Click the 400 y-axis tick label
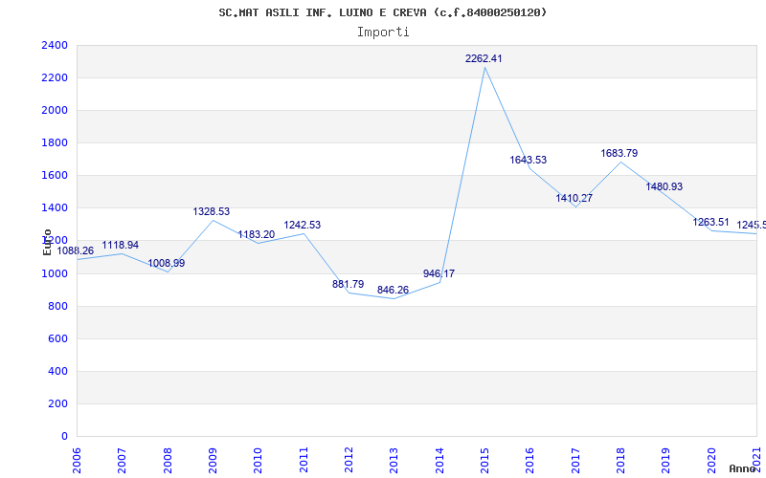 coord(57,371)
